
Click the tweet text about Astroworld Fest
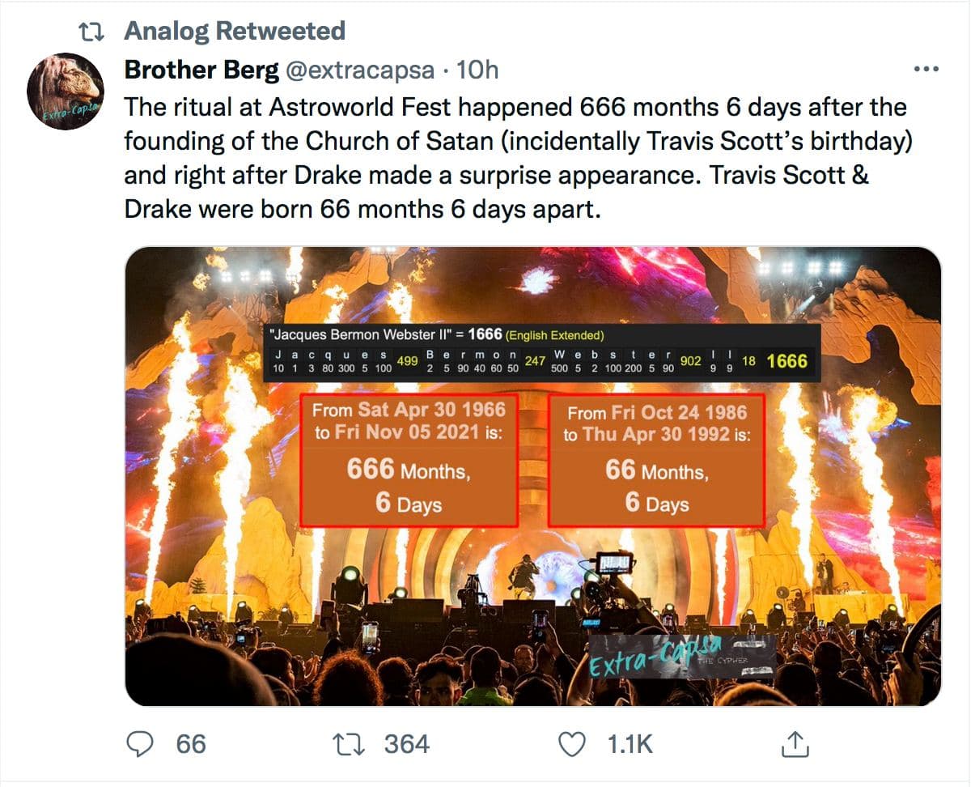click(x=518, y=158)
